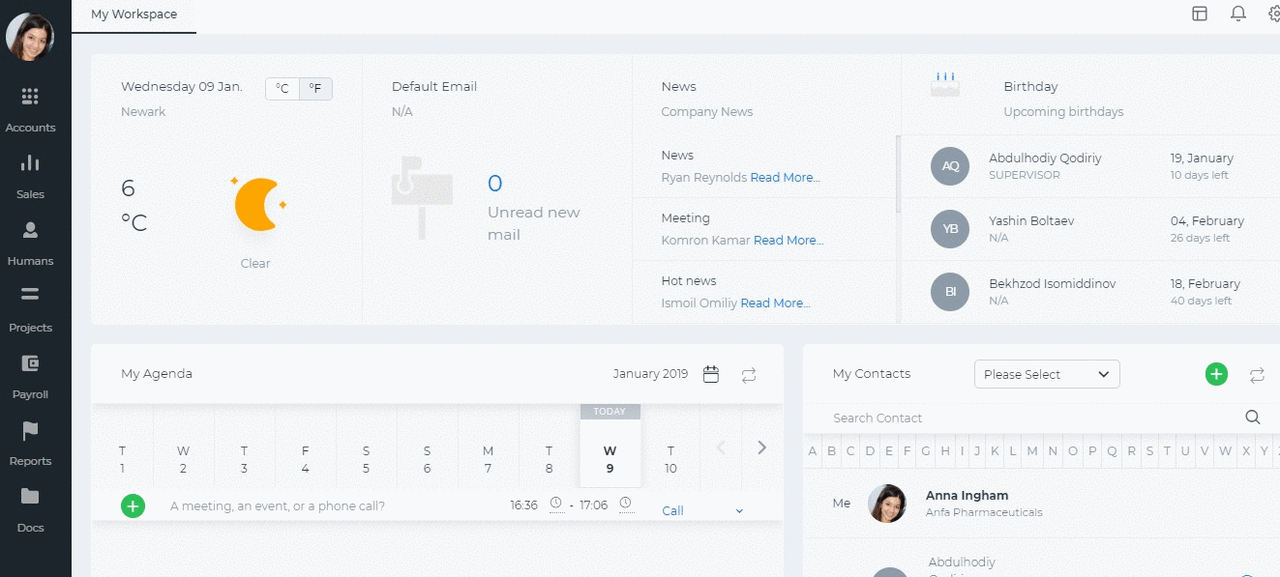The height and width of the screenshot is (577, 1280).
Task: Go to next agenda days arrow
Action: pos(762,447)
